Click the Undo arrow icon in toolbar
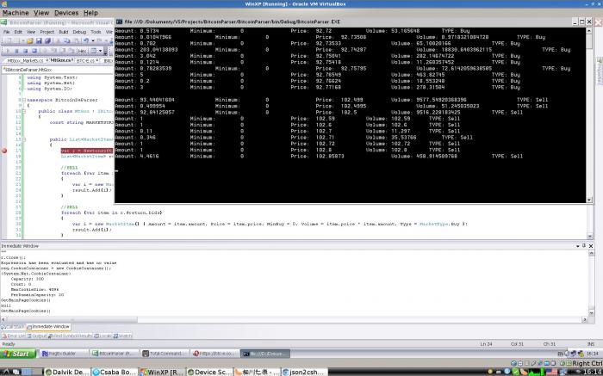The image size is (603, 376). click(x=86, y=40)
